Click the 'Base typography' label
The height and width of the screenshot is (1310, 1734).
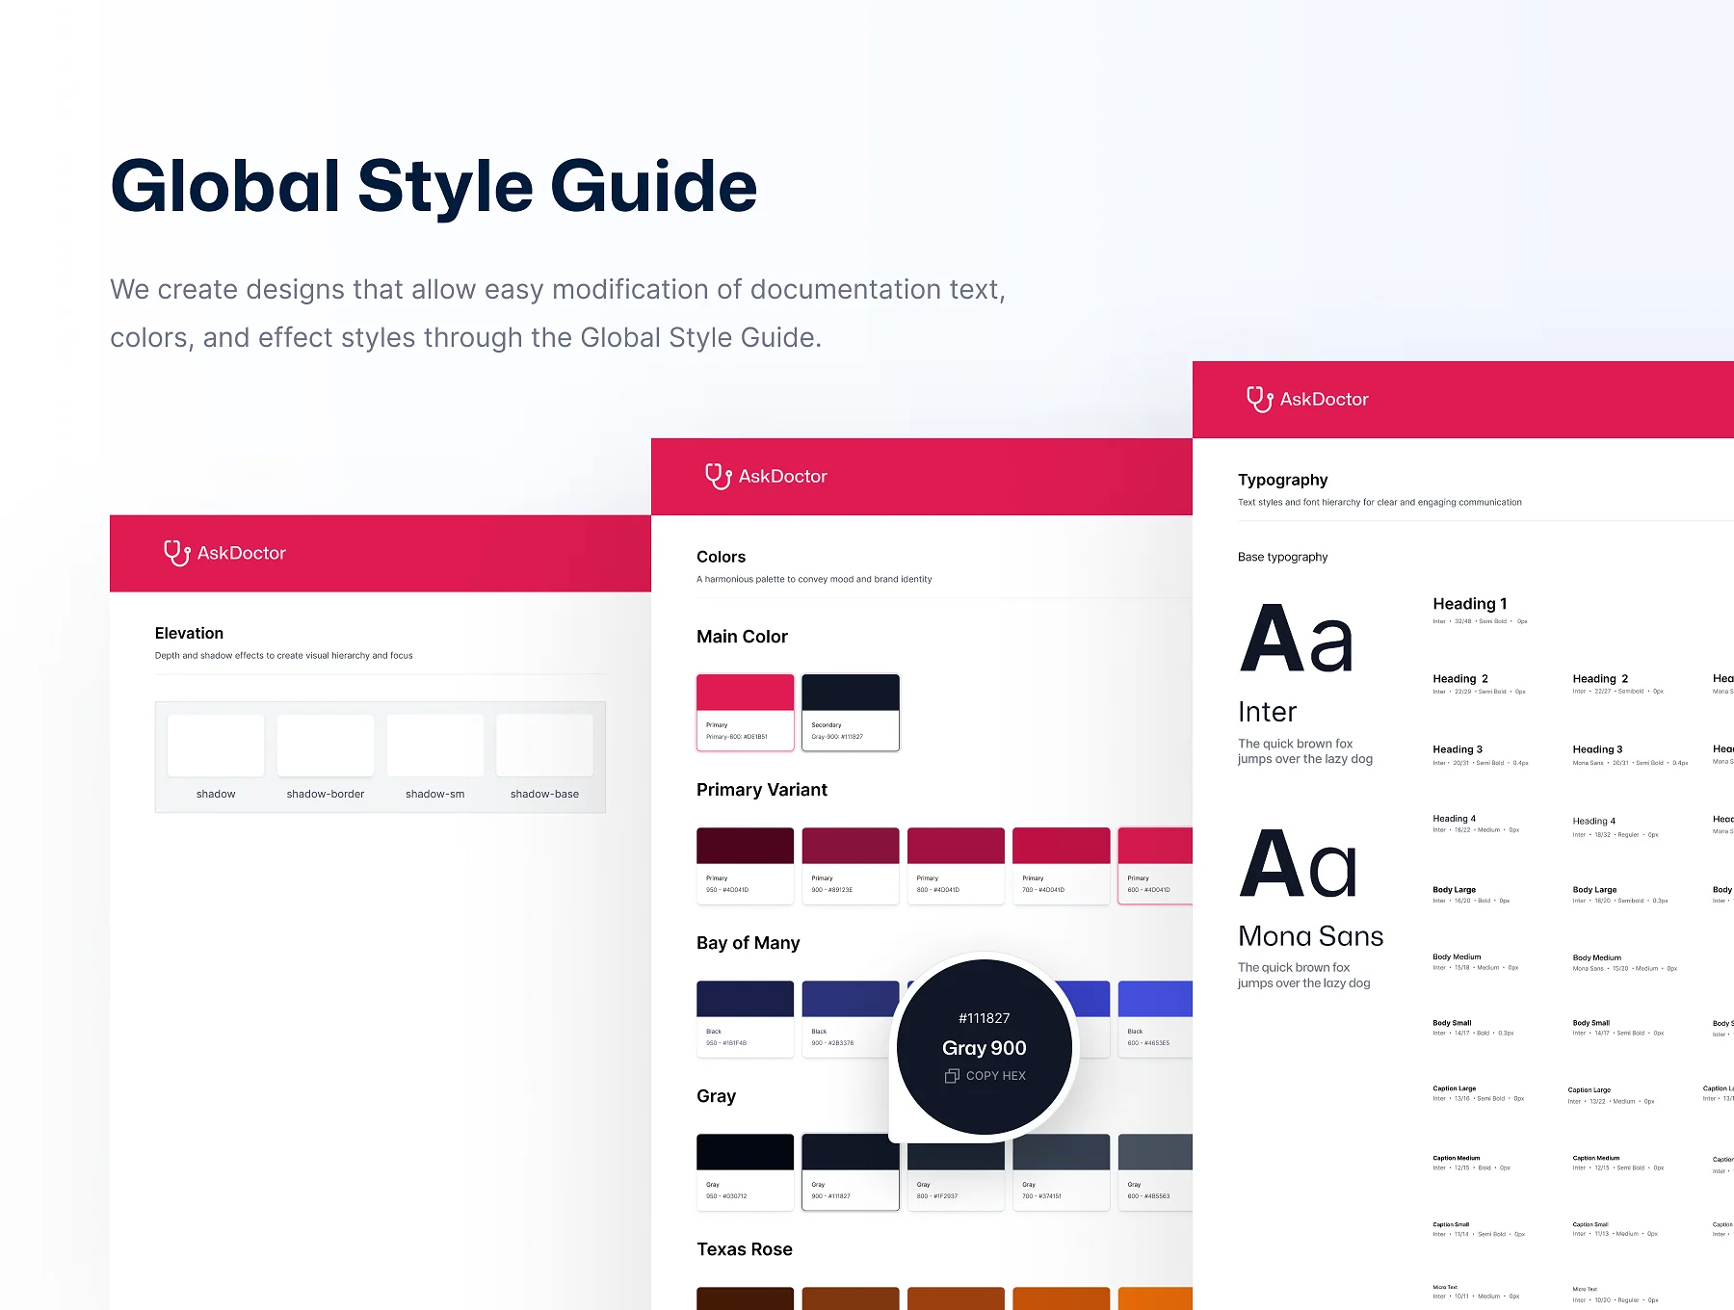pyautogui.click(x=1282, y=557)
